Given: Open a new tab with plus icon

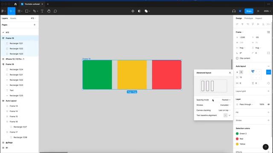Looking at the screenshot, I should (48, 4).
